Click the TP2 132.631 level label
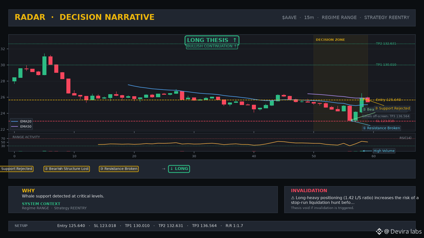The width and height of the screenshot is (424, 238). pyautogui.click(x=386, y=44)
